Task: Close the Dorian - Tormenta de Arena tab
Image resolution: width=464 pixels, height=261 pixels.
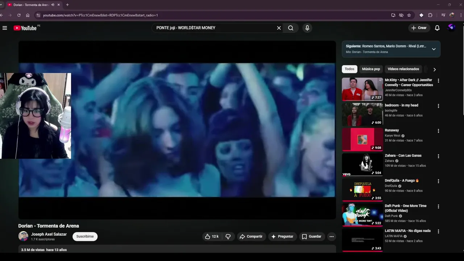Action: pyautogui.click(x=59, y=5)
